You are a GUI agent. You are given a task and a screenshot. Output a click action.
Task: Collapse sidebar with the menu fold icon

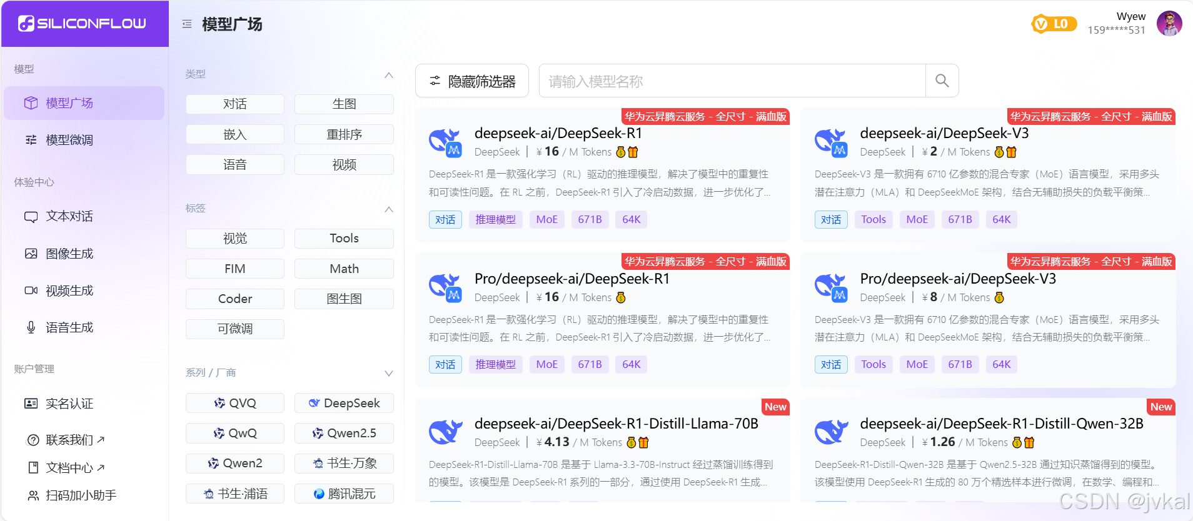pyautogui.click(x=187, y=24)
